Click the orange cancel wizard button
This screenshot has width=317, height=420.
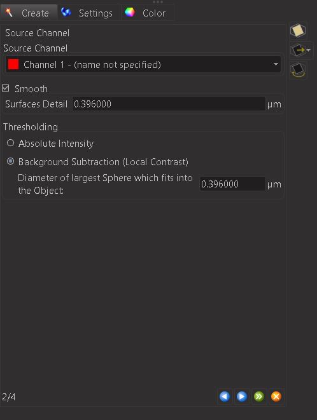coord(276,396)
